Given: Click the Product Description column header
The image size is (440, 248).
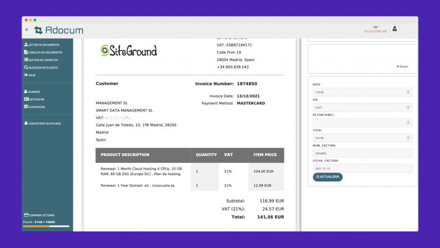Looking at the screenshot, I should 125,155.
